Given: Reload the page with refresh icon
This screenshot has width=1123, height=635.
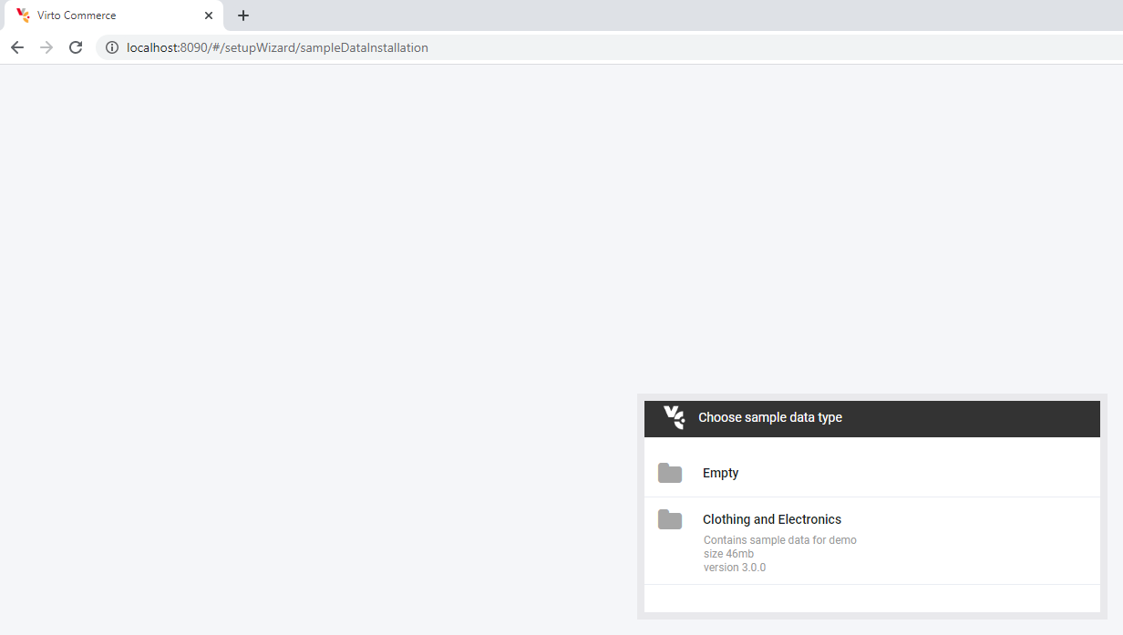Looking at the screenshot, I should [76, 47].
